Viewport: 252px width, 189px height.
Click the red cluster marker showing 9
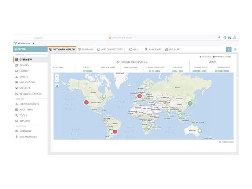pos(86,102)
